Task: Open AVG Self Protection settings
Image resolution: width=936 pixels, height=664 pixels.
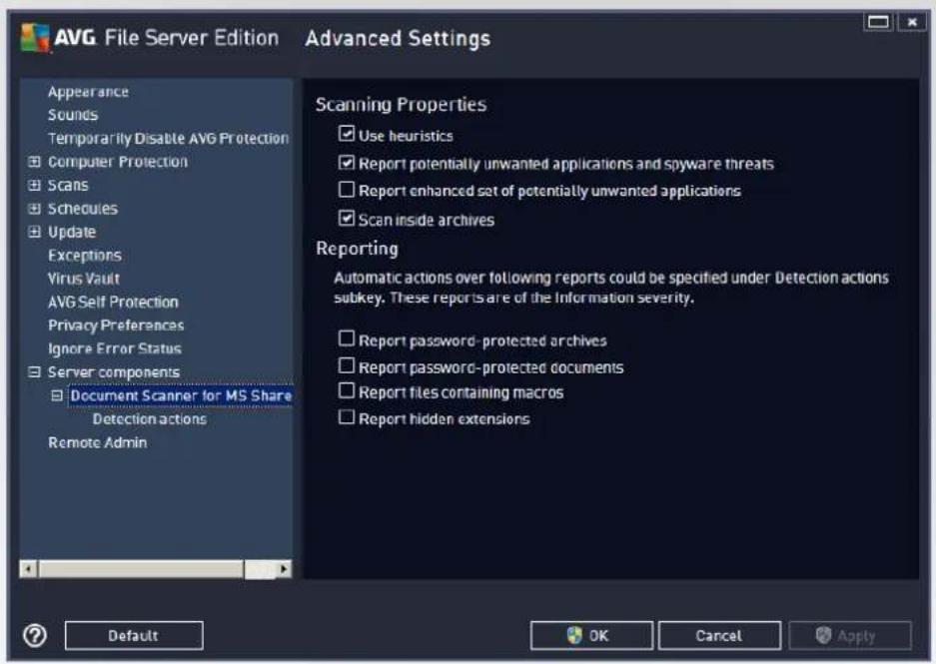Action: tap(114, 302)
